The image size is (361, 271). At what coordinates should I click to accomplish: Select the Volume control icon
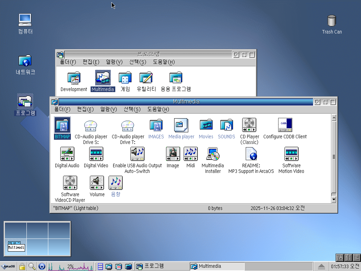[x=97, y=183]
